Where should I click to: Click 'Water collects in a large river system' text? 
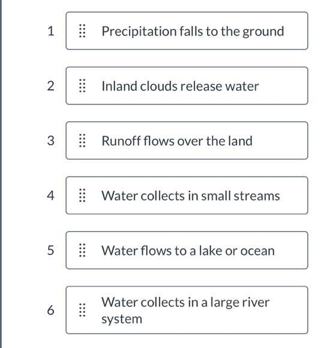click(185, 310)
